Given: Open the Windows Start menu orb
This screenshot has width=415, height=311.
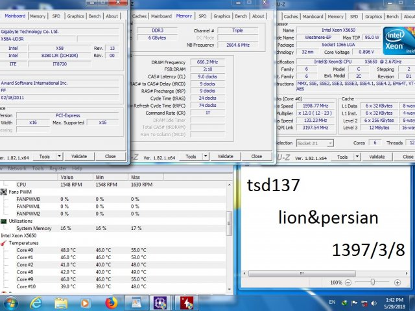Looking at the screenshot, I should click(10, 303).
